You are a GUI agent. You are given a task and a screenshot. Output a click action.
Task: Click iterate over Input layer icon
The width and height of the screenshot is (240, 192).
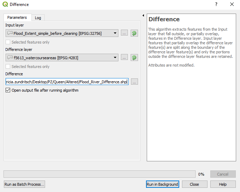pyautogui.click(x=134, y=33)
